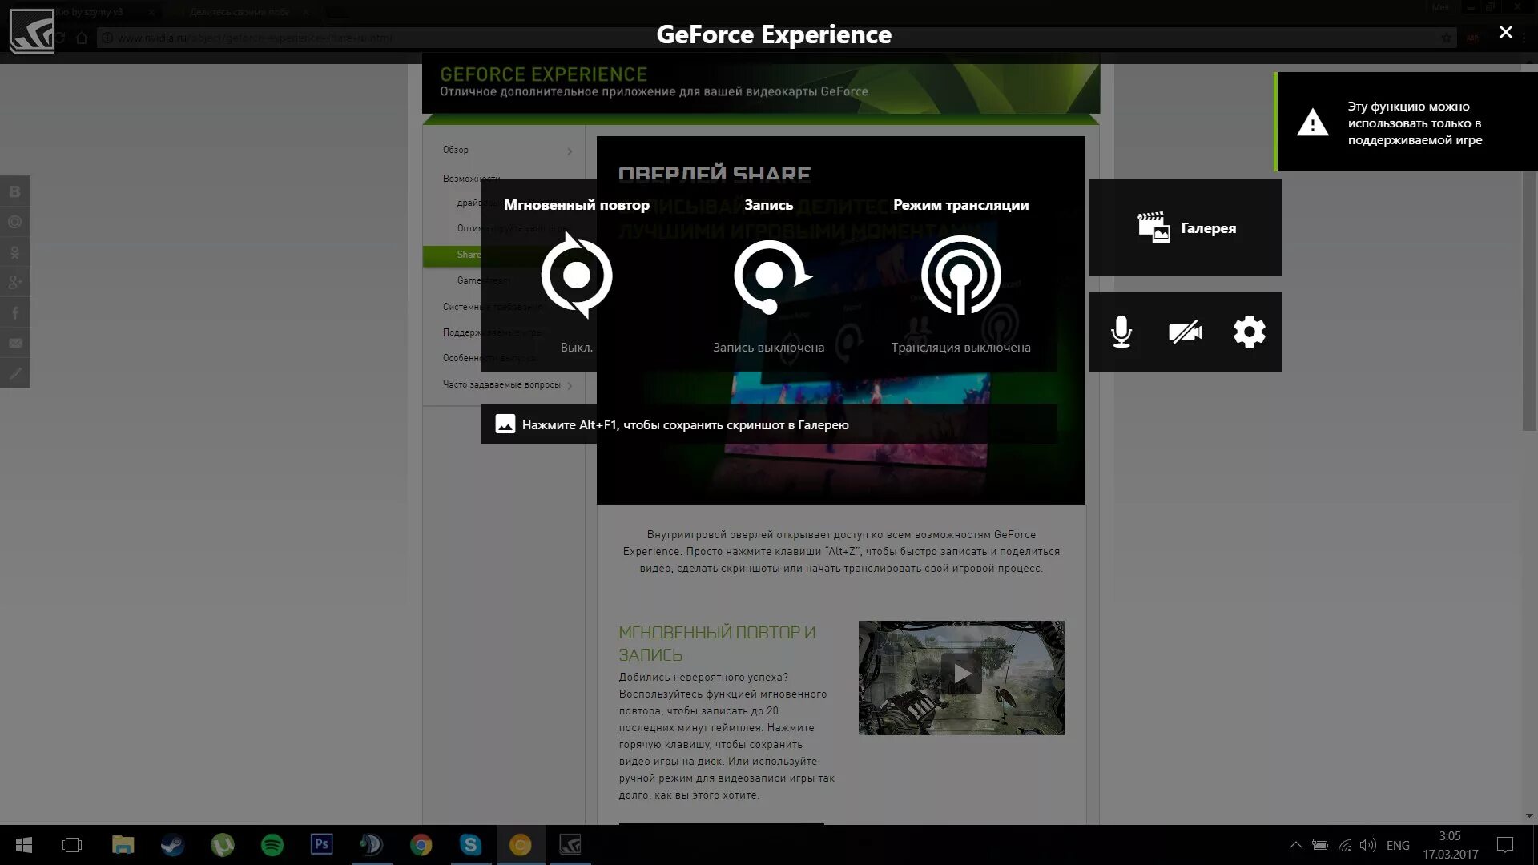Click the 'Трансляция выключена' status text

point(960,347)
